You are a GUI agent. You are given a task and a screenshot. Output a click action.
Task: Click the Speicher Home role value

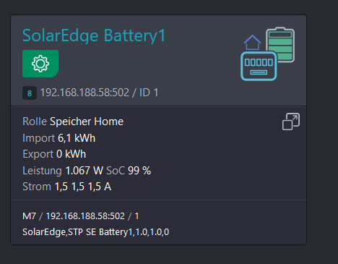[x=87, y=122]
